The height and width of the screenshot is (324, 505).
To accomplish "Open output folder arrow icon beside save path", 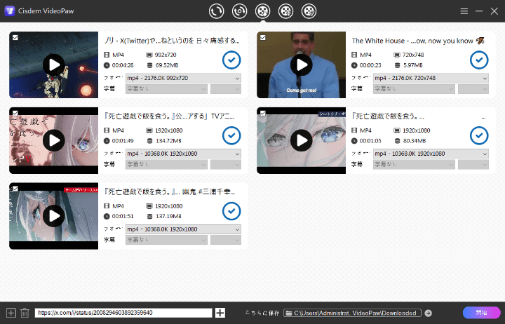I will tap(428, 313).
